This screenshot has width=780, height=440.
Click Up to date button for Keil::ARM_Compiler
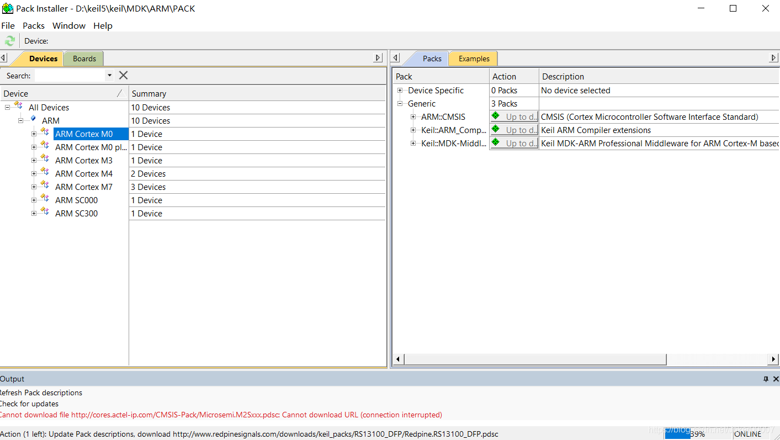(x=514, y=130)
